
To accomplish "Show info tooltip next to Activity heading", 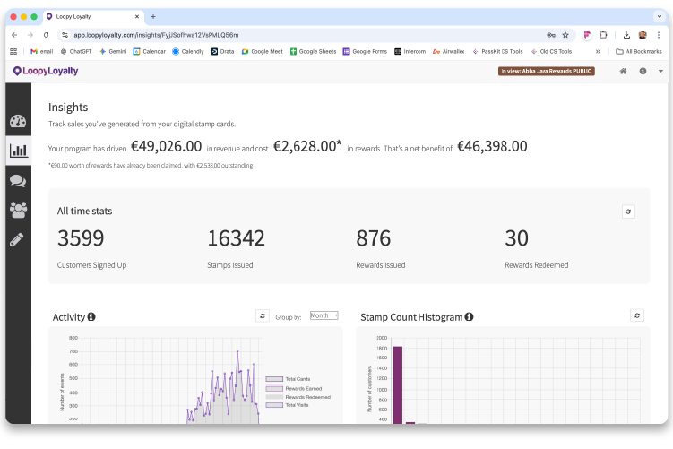I will click(x=91, y=316).
